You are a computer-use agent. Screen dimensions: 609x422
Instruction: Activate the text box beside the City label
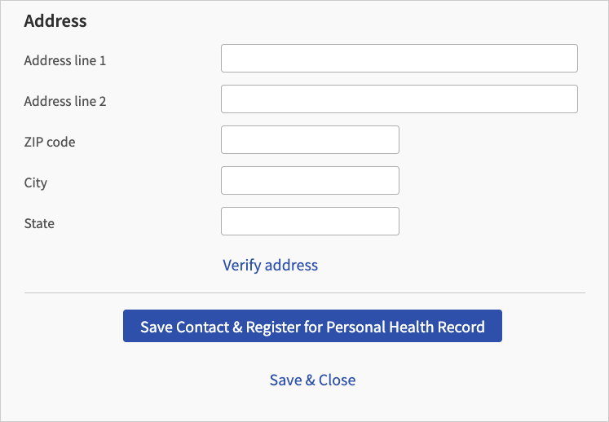(310, 181)
